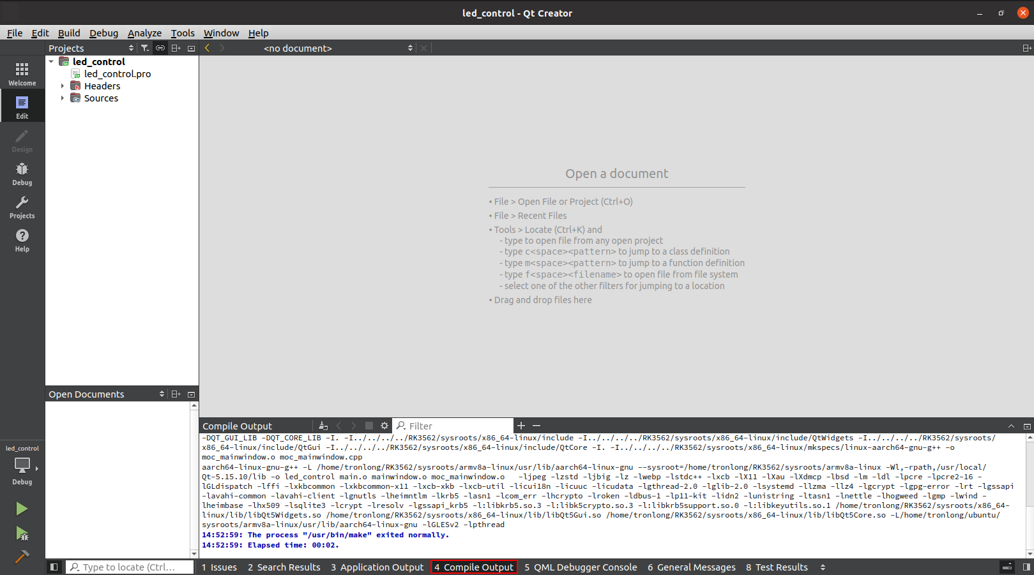Image resolution: width=1034 pixels, height=575 pixels.
Task: Split the Open Documents panel
Action: pos(176,394)
